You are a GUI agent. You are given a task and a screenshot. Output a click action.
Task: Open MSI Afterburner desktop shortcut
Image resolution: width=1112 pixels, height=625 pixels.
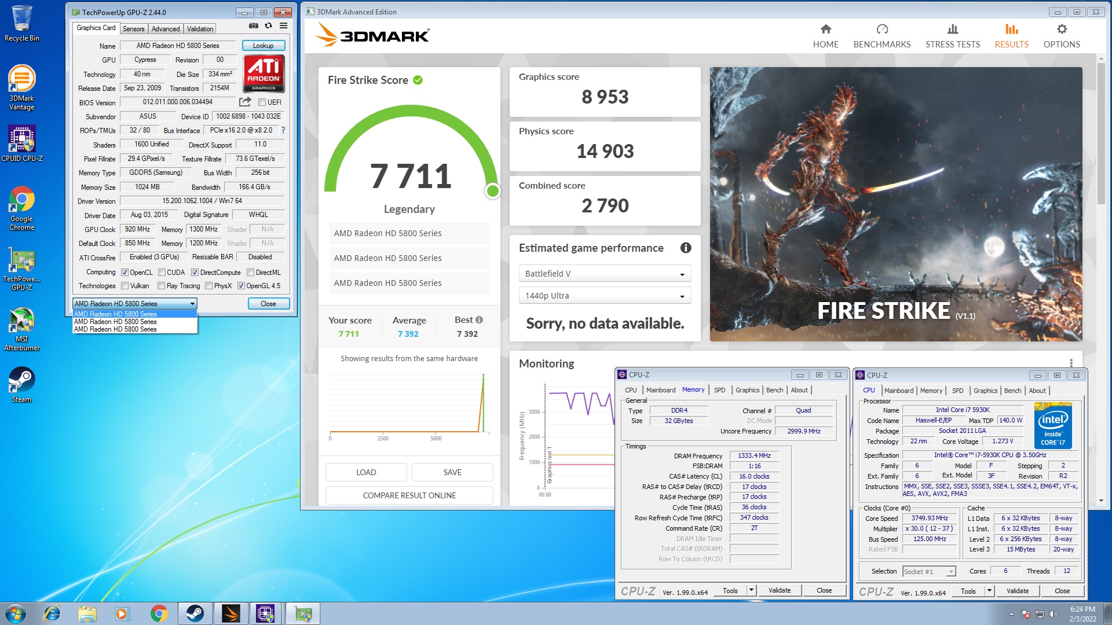point(21,329)
